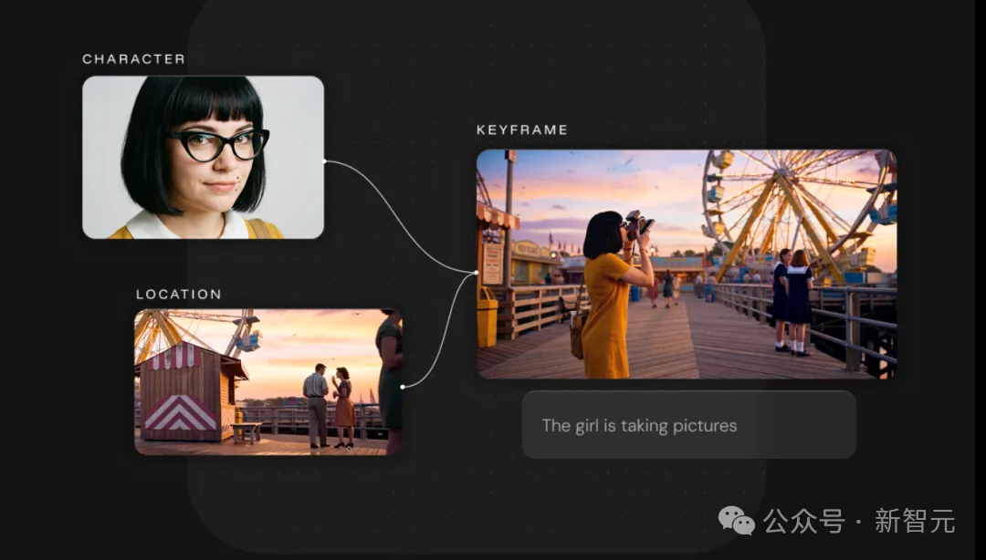The image size is (986, 560).
Task: Select the Location boardwalk thumbnail
Action: click(x=268, y=381)
